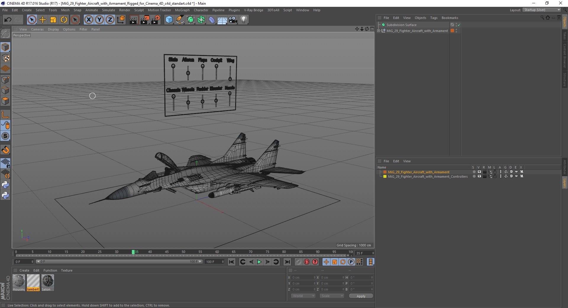The height and width of the screenshot is (308, 568).
Task: Open Bookmarks in Object Manager
Action: (450, 18)
